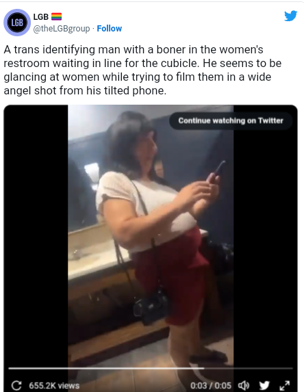Click the LGB display name
The width and height of the screenshot is (304, 392).
[41, 16]
